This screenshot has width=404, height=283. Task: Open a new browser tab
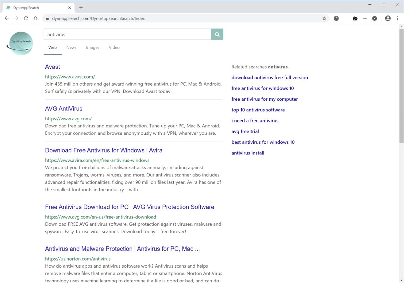click(x=81, y=8)
